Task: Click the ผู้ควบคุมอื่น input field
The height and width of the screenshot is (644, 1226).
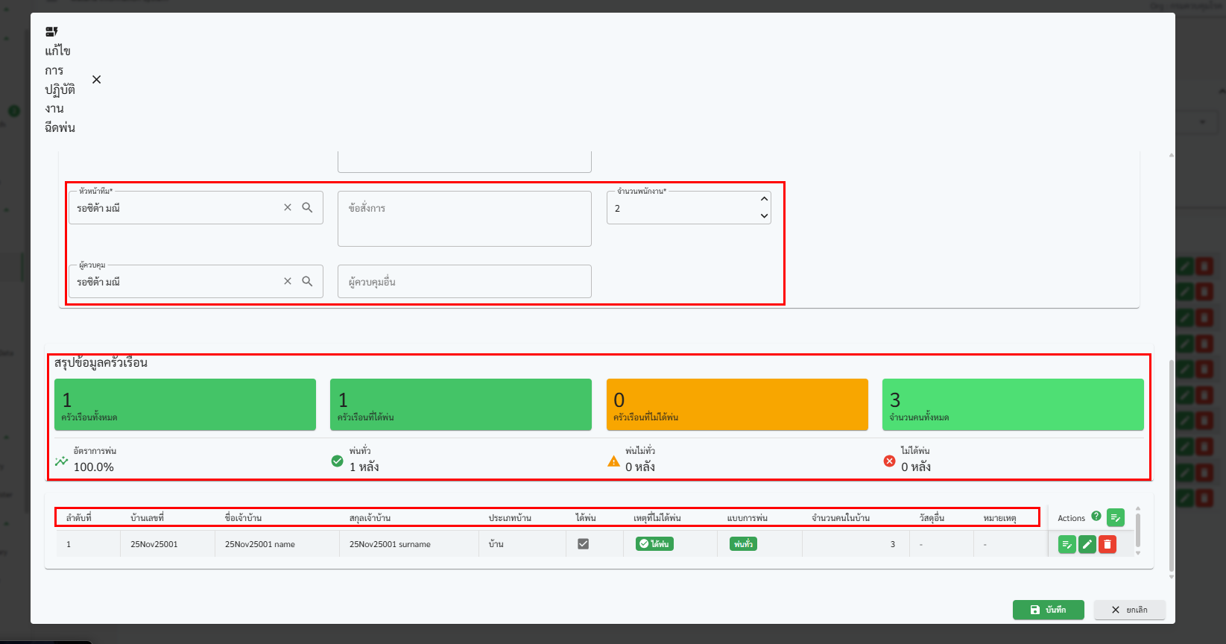Action: [x=464, y=282]
